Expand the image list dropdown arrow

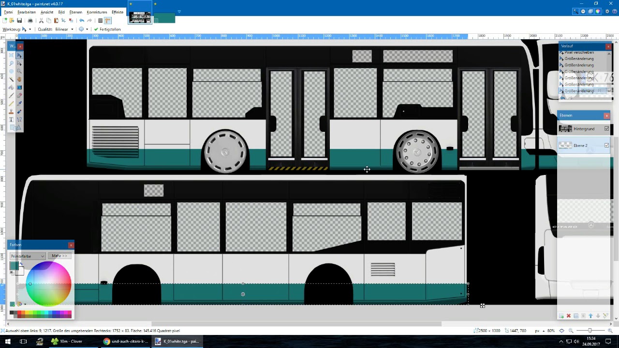(179, 12)
